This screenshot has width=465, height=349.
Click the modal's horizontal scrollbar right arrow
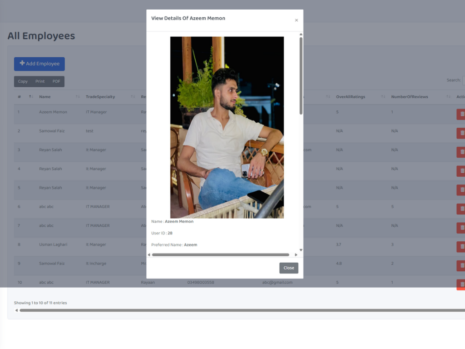pyautogui.click(x=296, y=255)
